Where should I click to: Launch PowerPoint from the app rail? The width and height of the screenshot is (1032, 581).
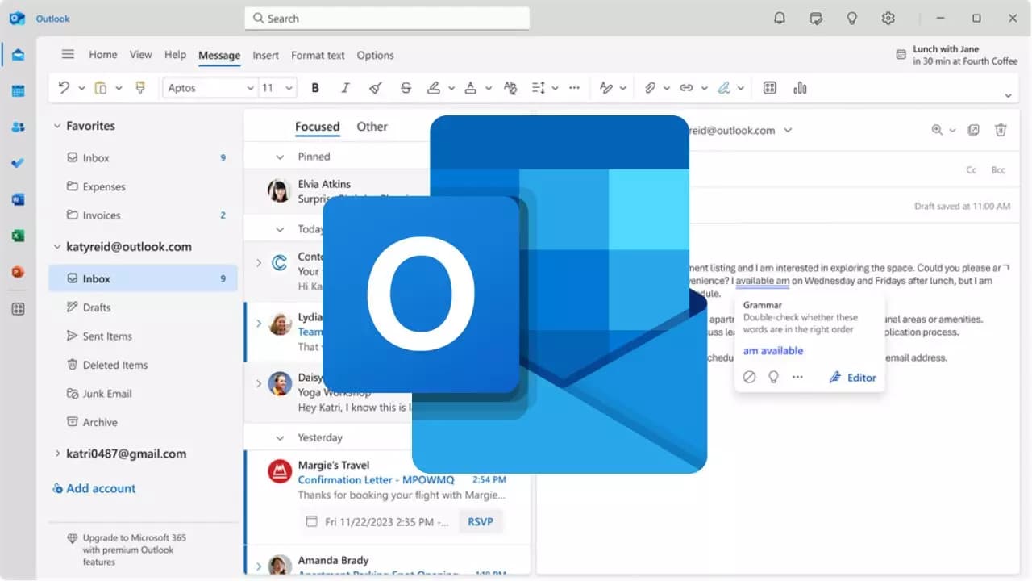[x=18, y=272]
